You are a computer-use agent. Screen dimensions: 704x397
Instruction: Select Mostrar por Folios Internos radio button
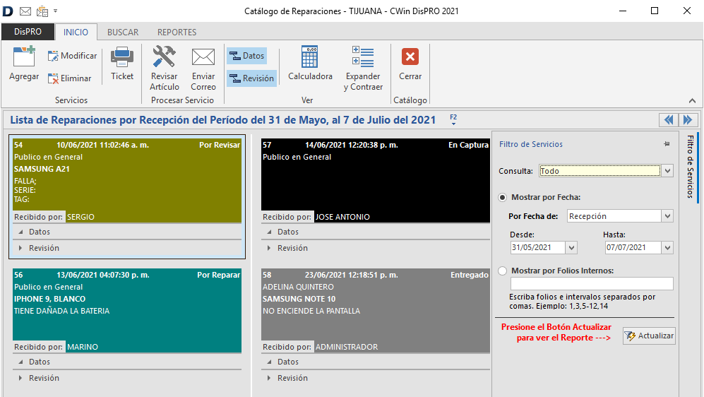[503, 271]
